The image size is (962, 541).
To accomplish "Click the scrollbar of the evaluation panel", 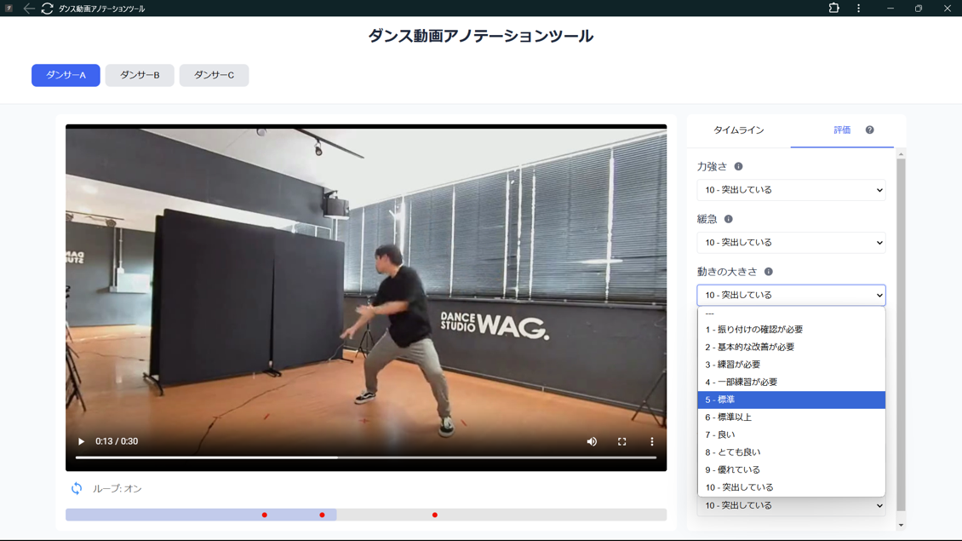I will 899,256.
